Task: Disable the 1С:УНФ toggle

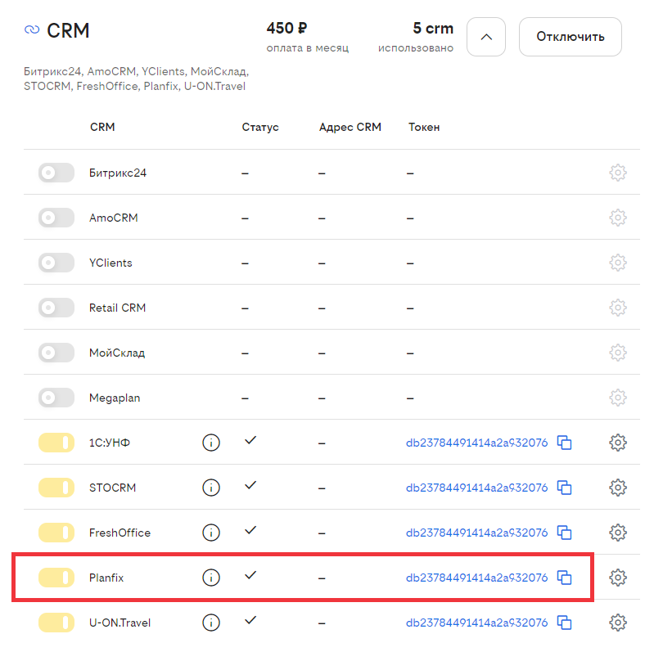Action: point(56,443)
